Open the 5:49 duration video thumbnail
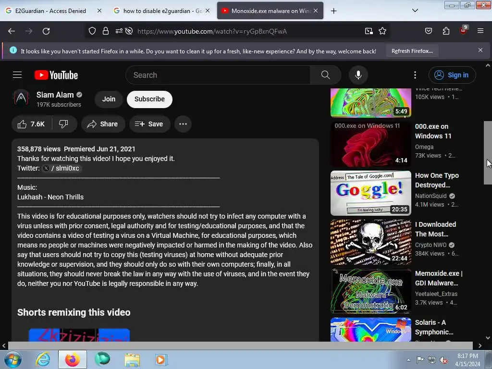 370,103
